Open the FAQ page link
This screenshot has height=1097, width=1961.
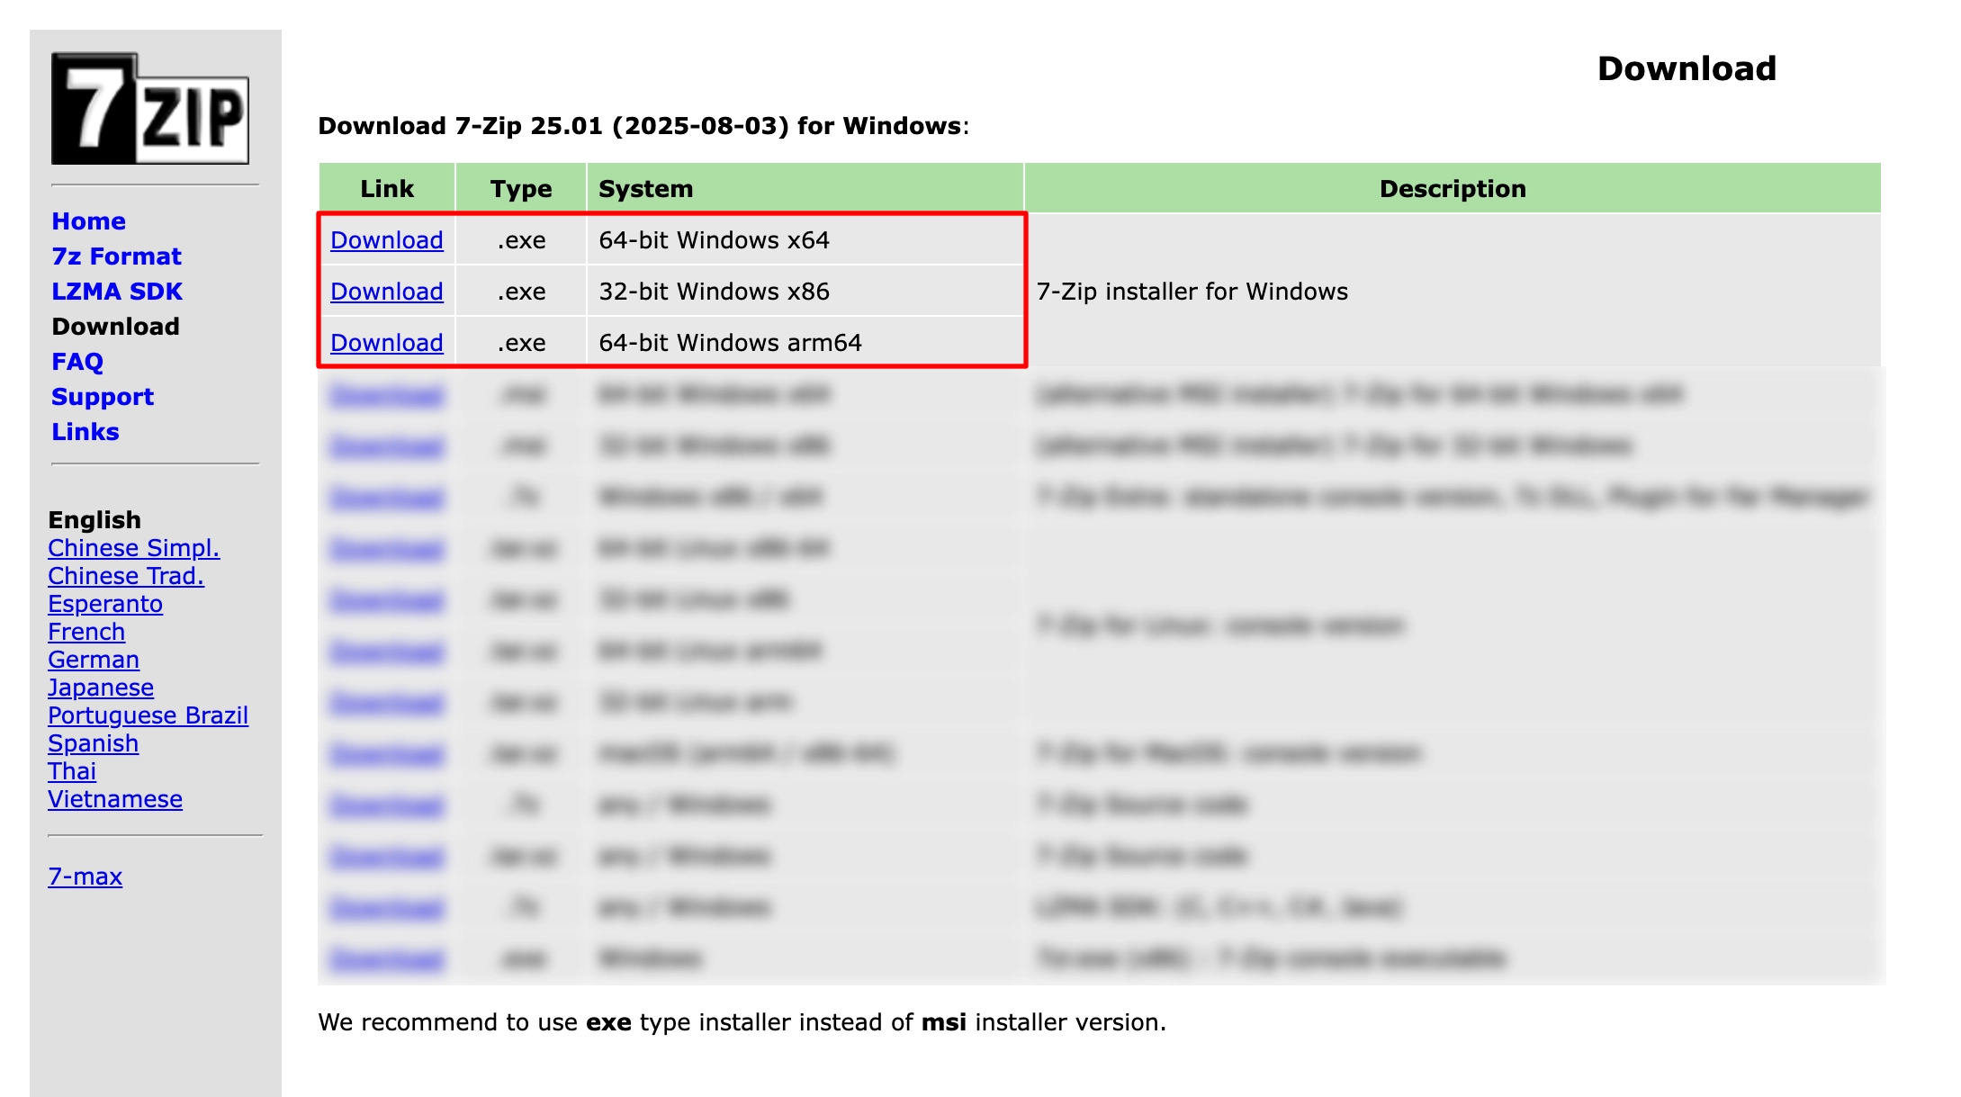77,362
